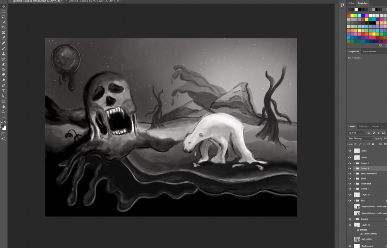The image size is (387, 248).
Task: Switch to the Adjustments tab
Action: click(369, 52)
